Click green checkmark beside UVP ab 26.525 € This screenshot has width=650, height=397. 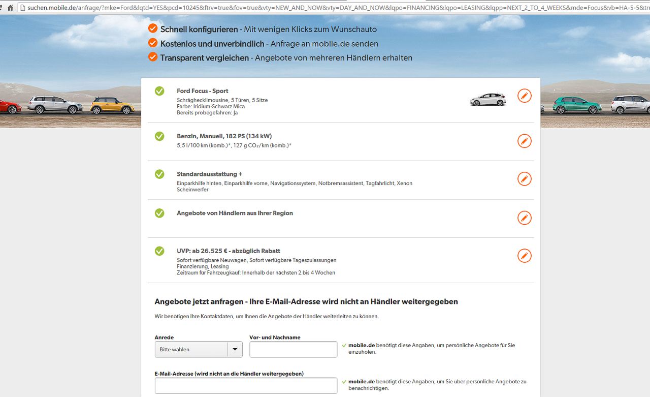pos(159,251)
